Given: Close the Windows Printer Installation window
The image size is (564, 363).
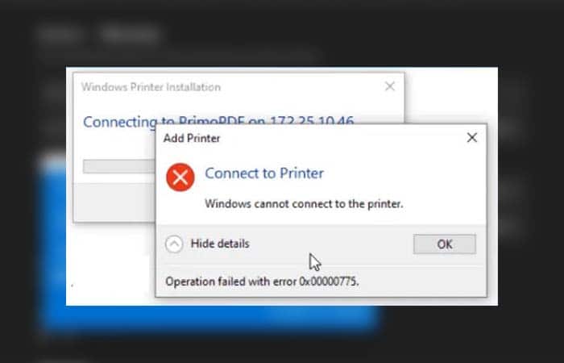Looking at the screenshot, I should [390, 86].
